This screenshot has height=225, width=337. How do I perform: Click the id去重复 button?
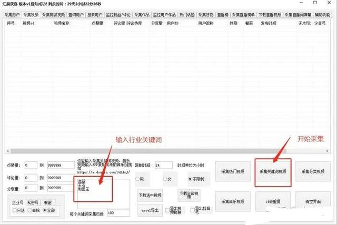pyautogui.click(x=273, y=201)
